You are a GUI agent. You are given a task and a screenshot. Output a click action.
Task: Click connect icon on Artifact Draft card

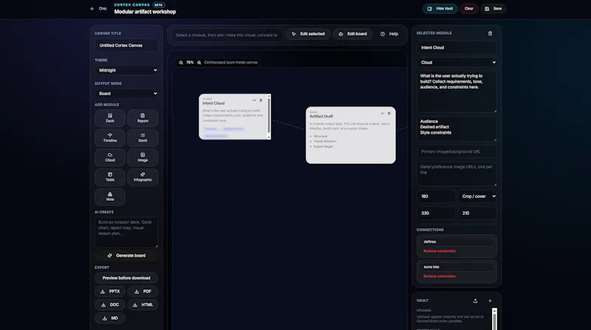point(382,114)
